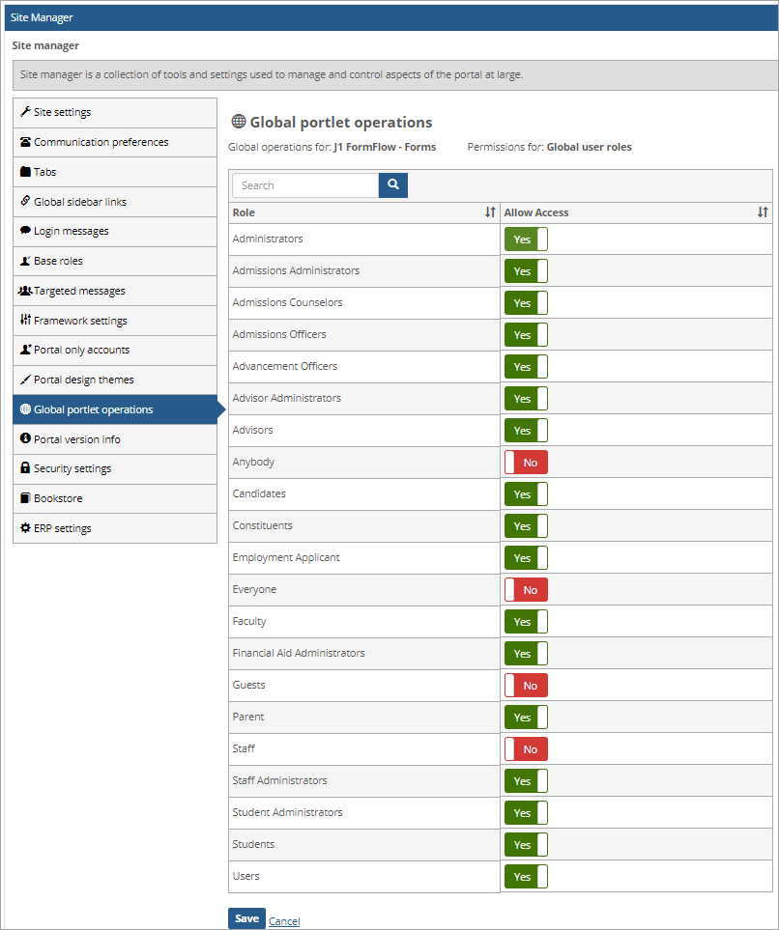This screenshot has width=779, height=930.
Task: Save the portlet permission changes
Action: 246,918
